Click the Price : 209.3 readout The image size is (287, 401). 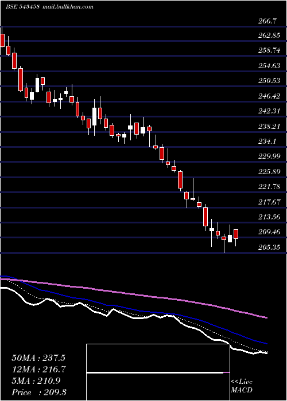click(39, 392)
